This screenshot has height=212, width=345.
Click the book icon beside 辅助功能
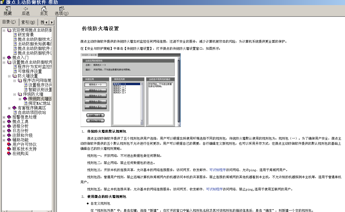[9, 140]
